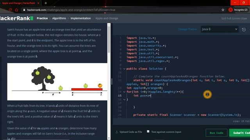
Task: Click scrollbar down arrow in problem panel
Action: point(109,138)
